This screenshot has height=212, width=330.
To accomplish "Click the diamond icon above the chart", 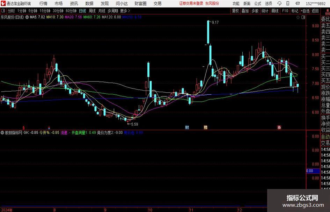I will click(x=298, y=17).
